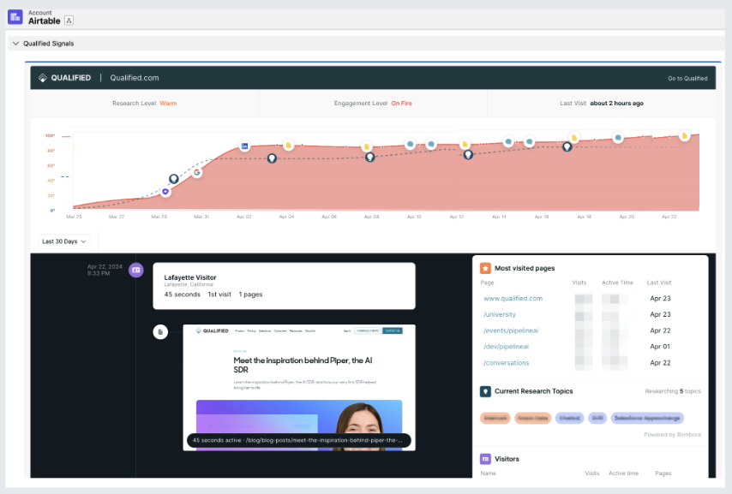Viewport: 732px width, 494px height.
Task: Click the Apr 01 last visit date
Action: click(660, 347)
